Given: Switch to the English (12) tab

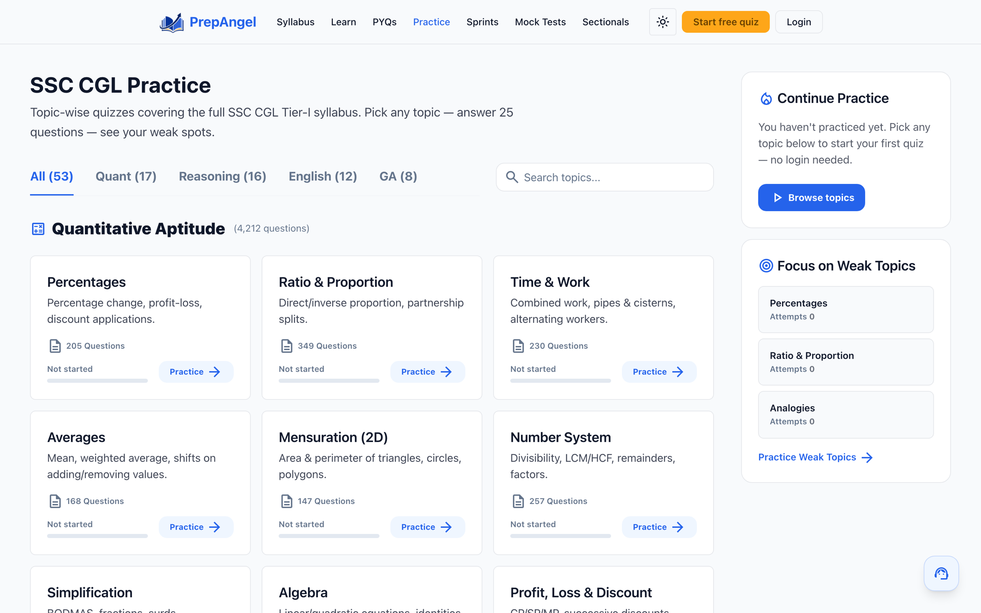Looking at the screenshot, I should [323, 177].
